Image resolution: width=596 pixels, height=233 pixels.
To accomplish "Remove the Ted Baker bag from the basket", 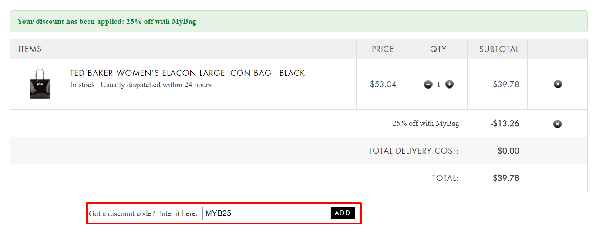I will click(558, 84).
